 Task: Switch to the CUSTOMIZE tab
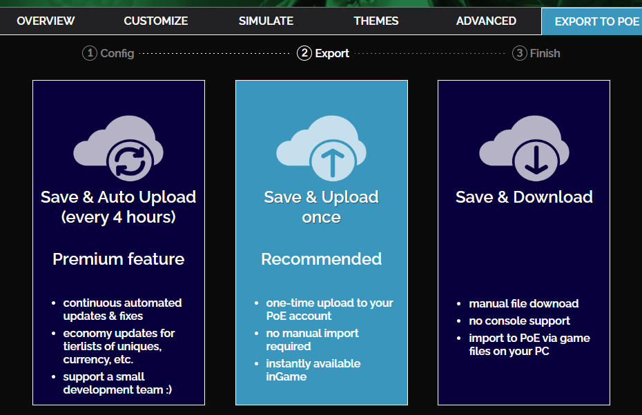[x=156, y=21]
